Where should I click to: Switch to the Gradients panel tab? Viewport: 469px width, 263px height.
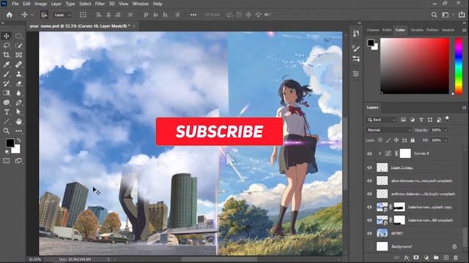[417, 30]
